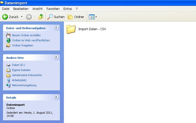Open the forward history dropdown arrow

tap(35, 17)
